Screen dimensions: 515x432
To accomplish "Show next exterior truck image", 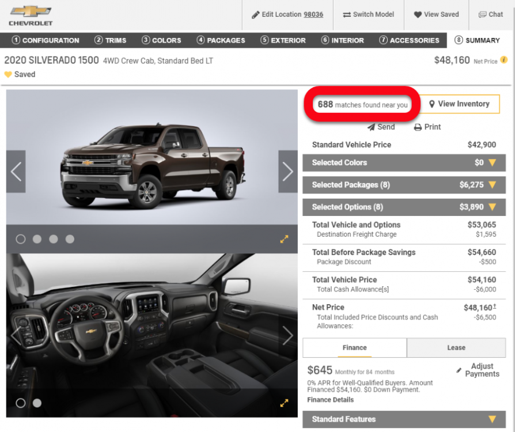I will tap(287, 172).
